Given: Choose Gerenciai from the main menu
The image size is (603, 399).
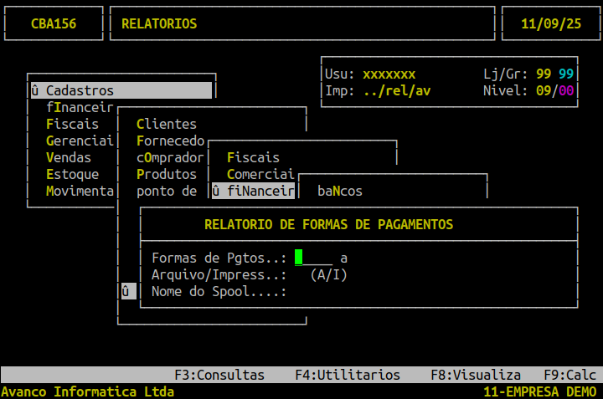Looking at the screenshot, I should tap(80, 141).
